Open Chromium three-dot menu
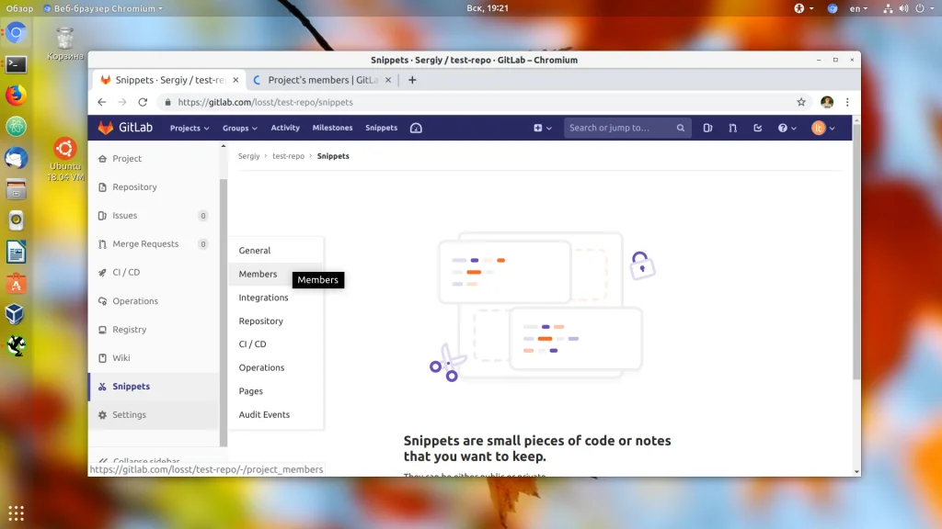Image resolution: width=942 pixels, height=529 pixels. point(847,102)
